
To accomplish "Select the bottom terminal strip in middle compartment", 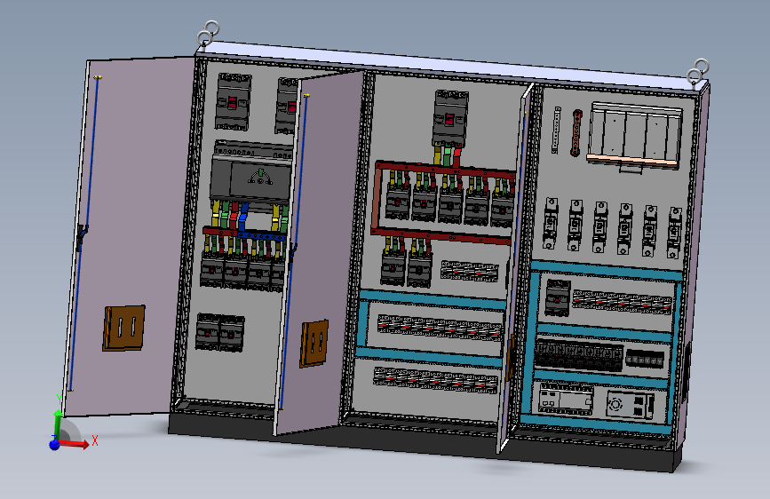I will [435, 380].
